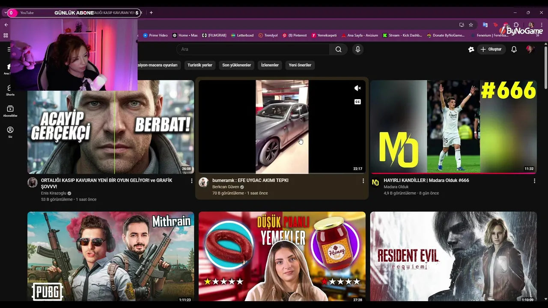This screenshot has height=308, width=548.
Task: Open more options for bumeramk video
Action: (363, 181)
